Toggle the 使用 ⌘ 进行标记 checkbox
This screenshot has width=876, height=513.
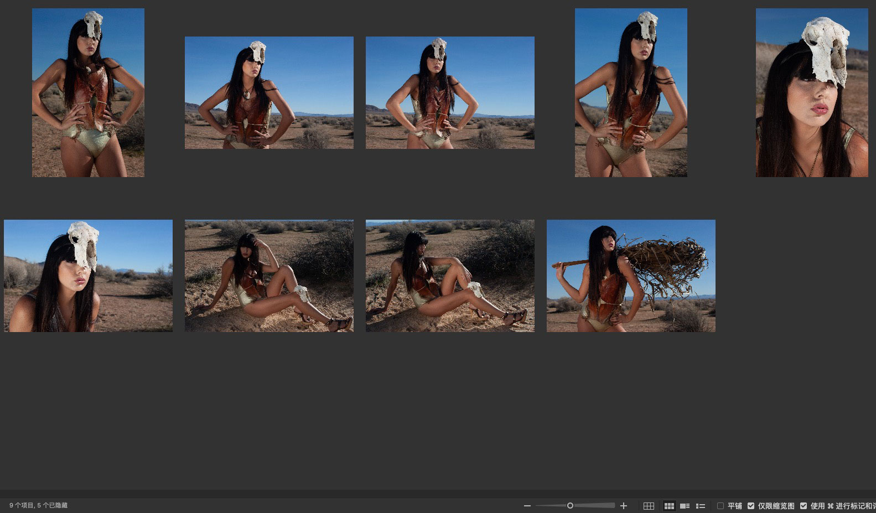coord(804,506)
